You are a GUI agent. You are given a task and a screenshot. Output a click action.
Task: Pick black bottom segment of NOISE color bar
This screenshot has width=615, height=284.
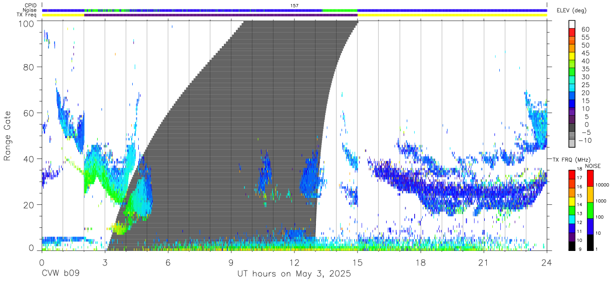(590, 242)
